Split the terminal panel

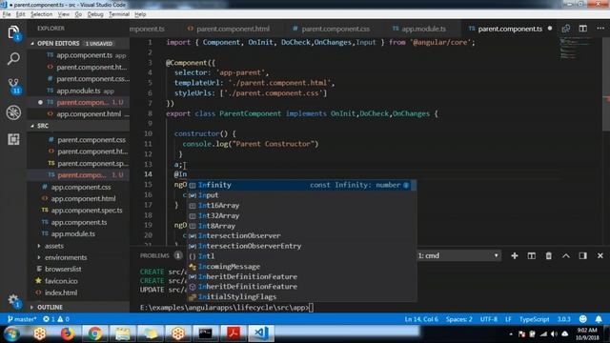[532, 255]
